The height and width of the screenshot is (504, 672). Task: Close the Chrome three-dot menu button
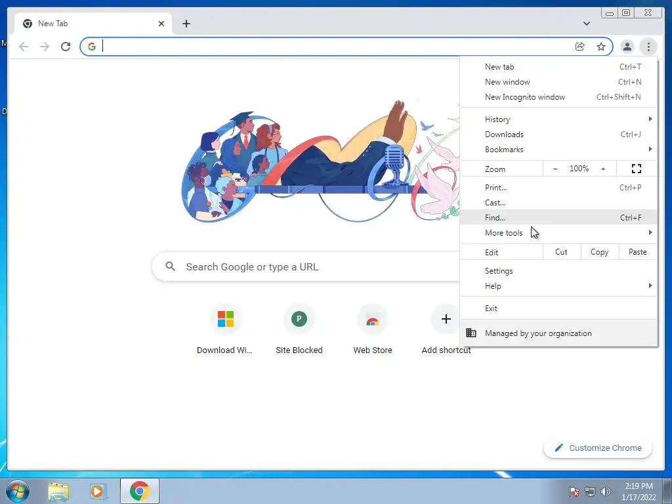point(648,47)
